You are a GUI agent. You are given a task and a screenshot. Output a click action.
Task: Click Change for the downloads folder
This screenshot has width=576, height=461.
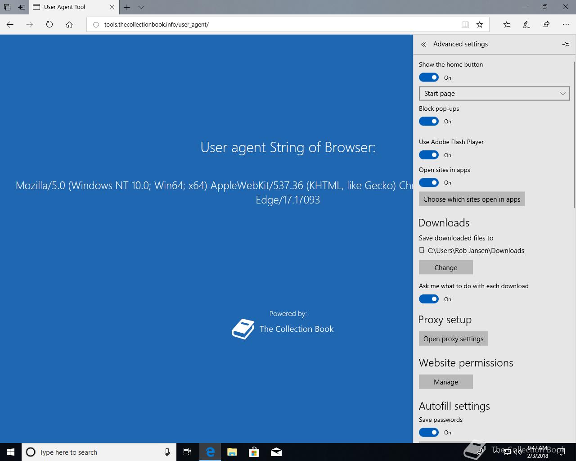point(446,267)
